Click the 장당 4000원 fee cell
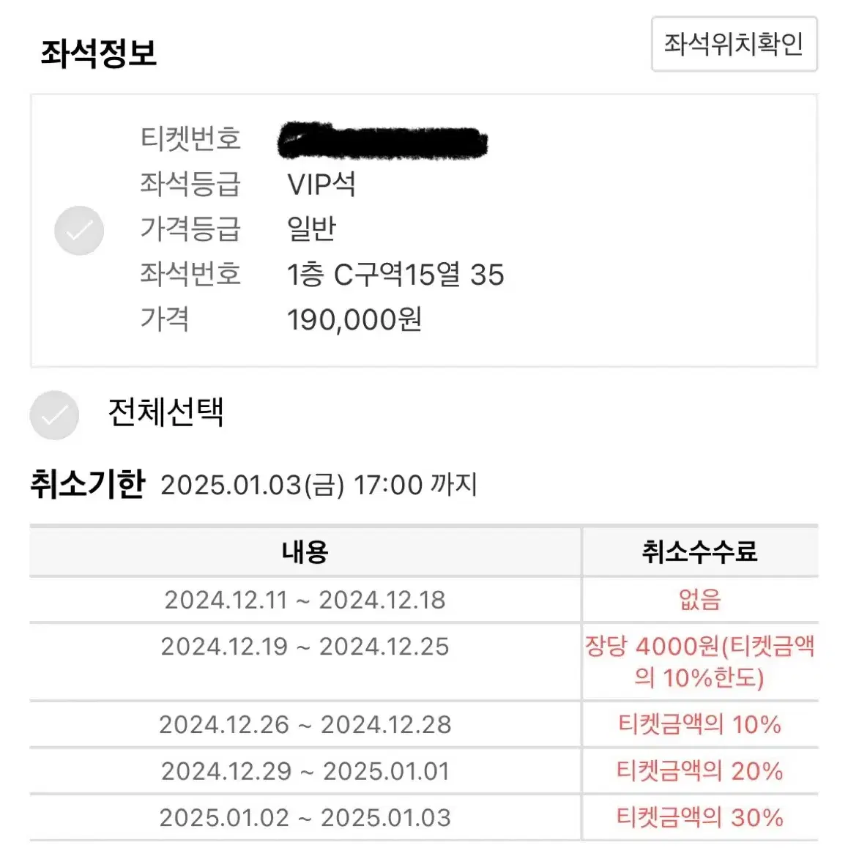 [700, 661]
